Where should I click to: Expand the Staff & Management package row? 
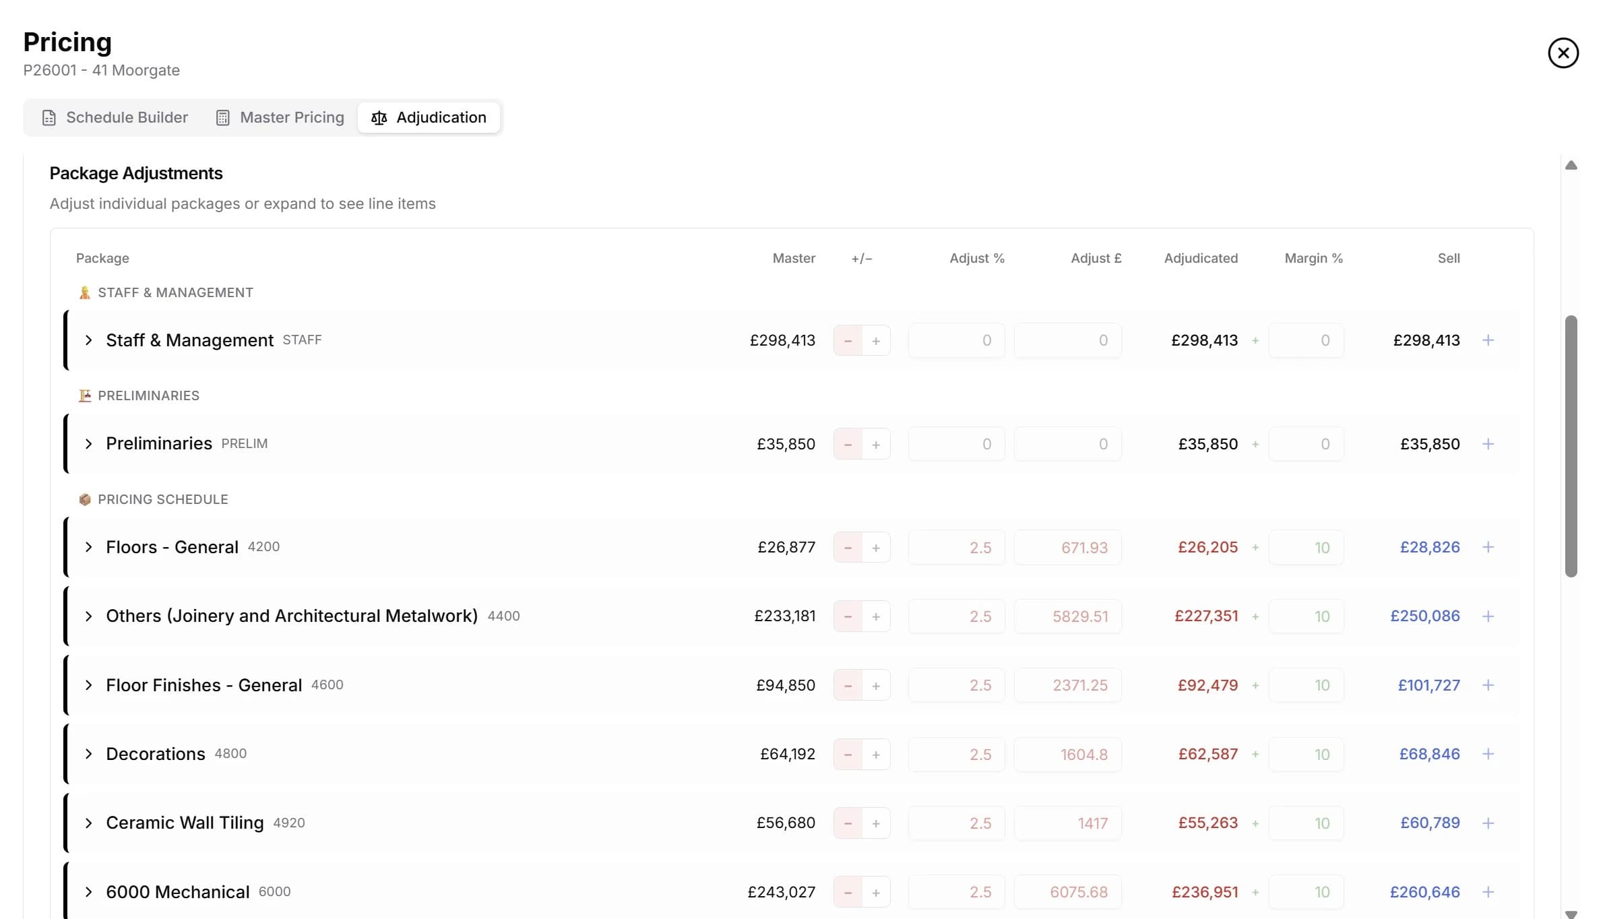point(88,340)
